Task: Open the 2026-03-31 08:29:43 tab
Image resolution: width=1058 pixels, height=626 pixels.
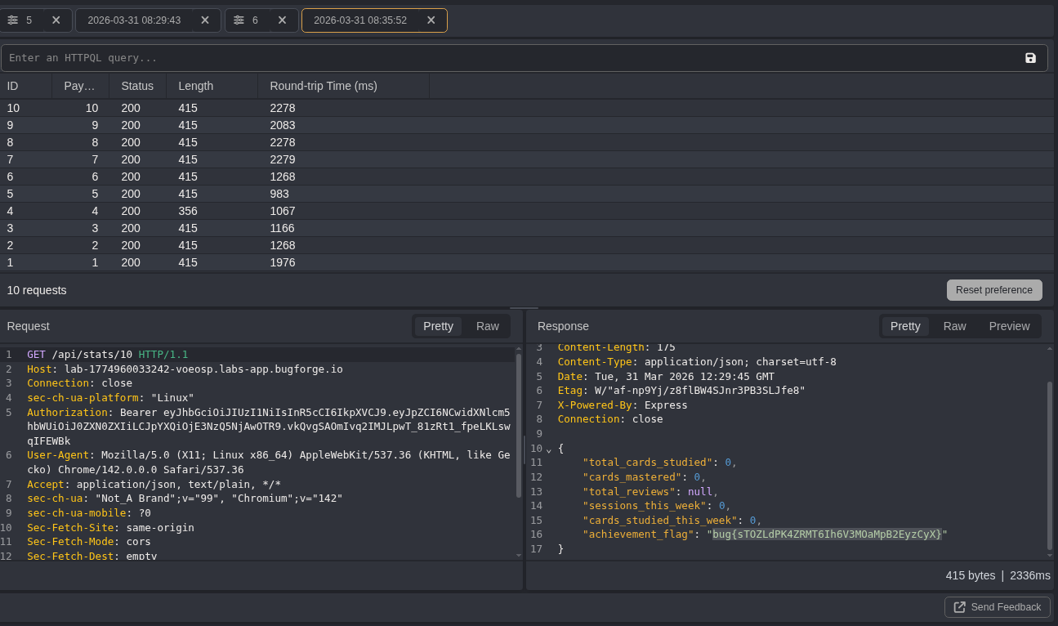Action: 134,20
